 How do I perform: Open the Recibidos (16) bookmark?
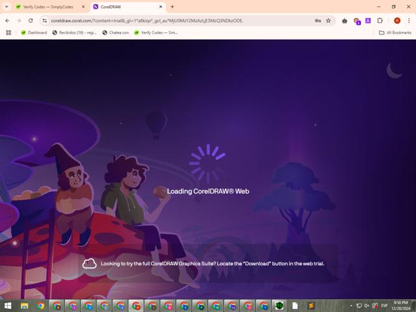pos(75,32)
